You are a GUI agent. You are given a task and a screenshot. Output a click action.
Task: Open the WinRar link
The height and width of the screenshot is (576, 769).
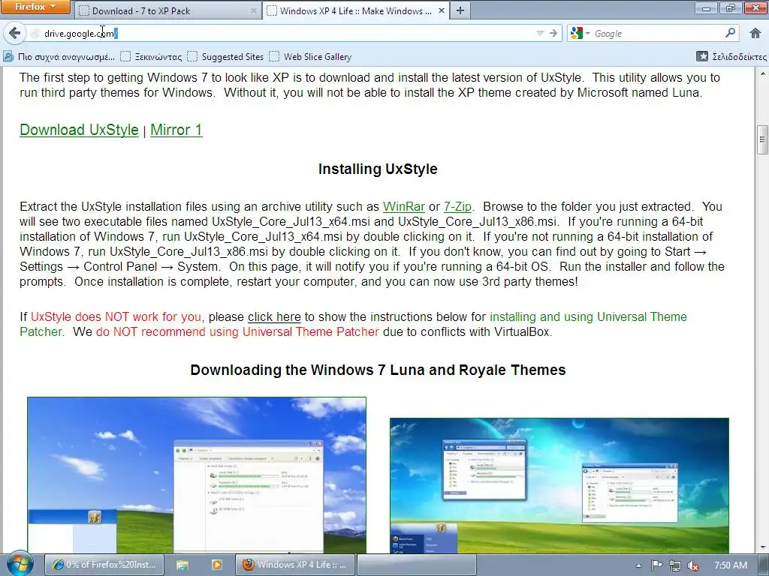point(403,207)
